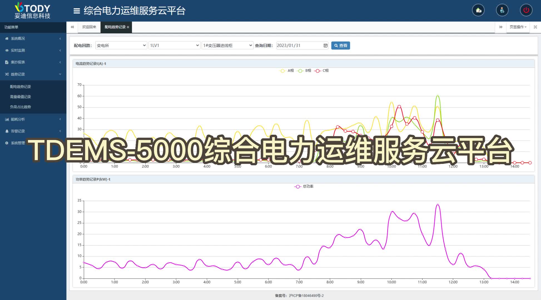Toggle B相 series in legend

click(x=304, y=71)
